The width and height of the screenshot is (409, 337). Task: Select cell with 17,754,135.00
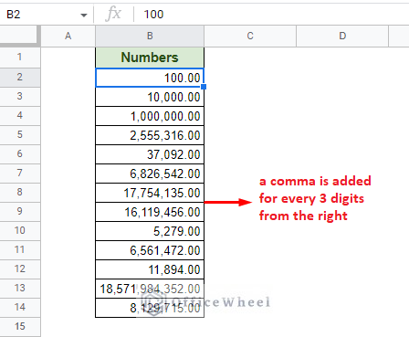point(150,193)
